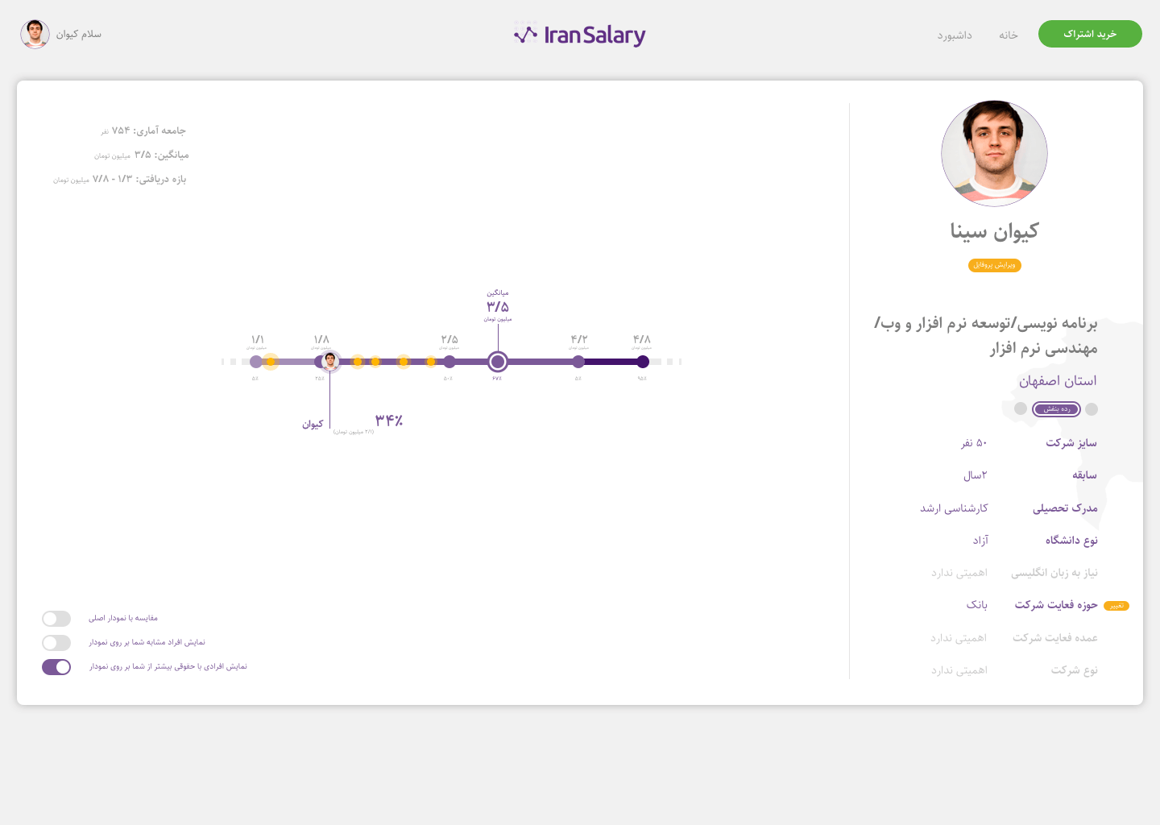Change the مدرک تحصیلی value کارشناسی ارشد
Image resolution: width=1160 pixels, height=825 pixels.
[955, 508]
